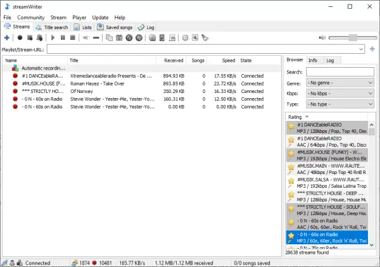380x267 pixels.
Task: Sort by the Speed column header
Action: (222, 60)
